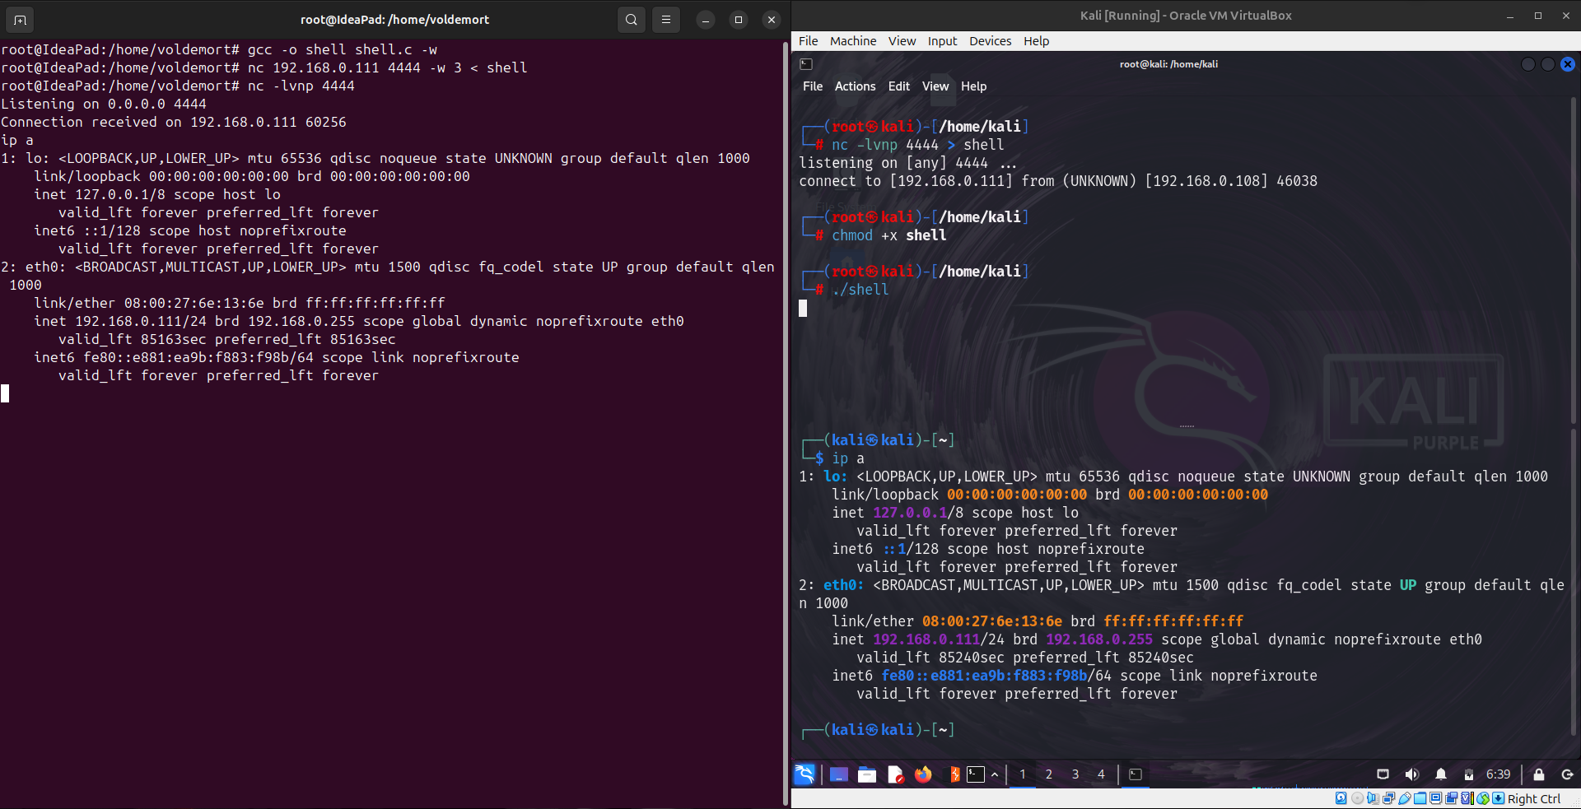1581x809 pixels.
Task: Lock the Kali screen with padlock icon
Action: tap(1538, 774)
